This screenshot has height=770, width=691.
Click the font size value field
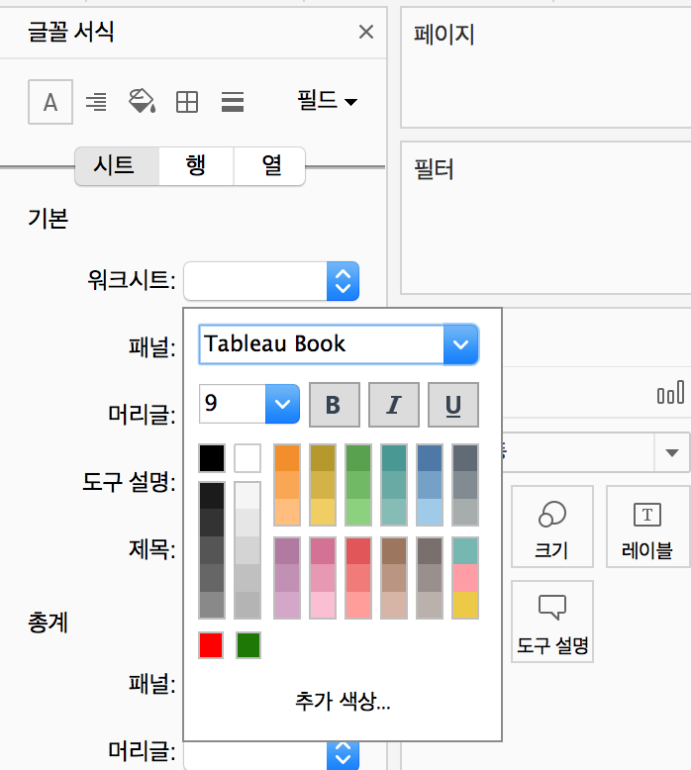[x=233, y=404]
